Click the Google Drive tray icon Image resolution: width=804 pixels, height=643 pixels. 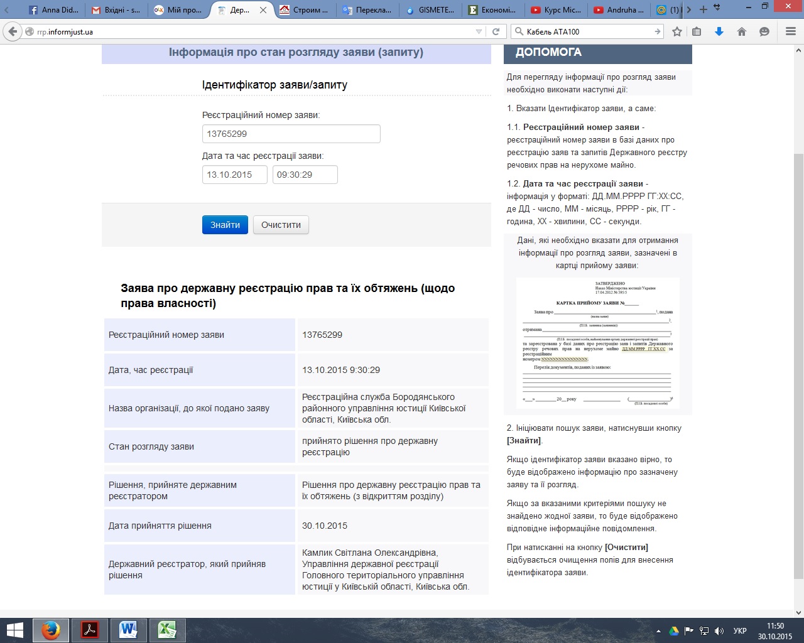pos(674,631)
